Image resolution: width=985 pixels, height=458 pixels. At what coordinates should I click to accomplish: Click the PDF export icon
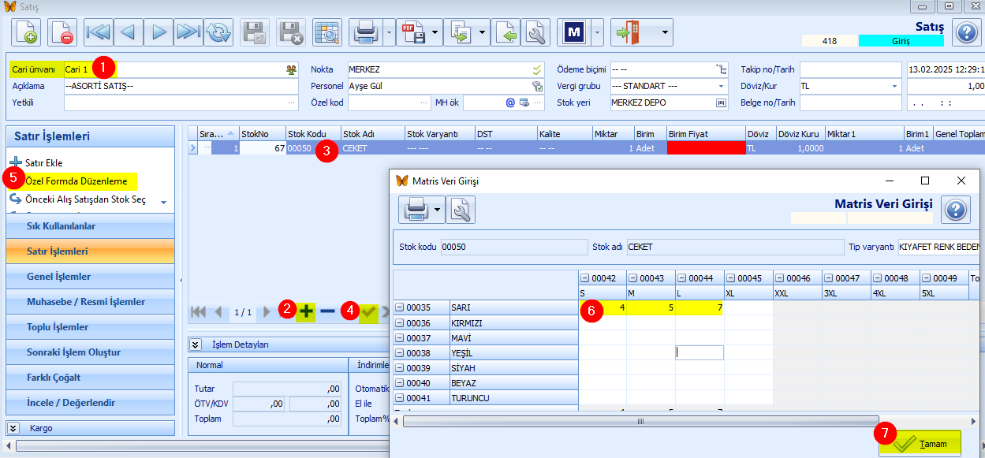tap(412, 32)
